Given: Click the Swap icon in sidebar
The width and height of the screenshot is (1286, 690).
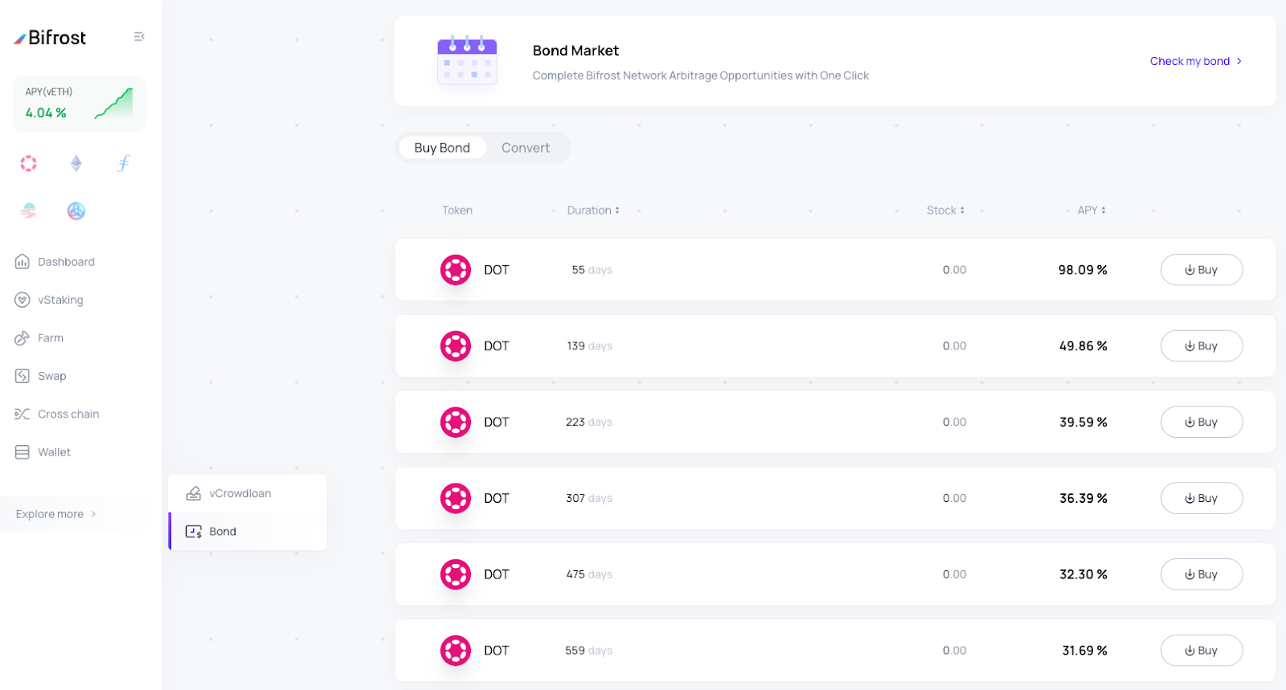Looking at the screenshot, I should (23, 376).
